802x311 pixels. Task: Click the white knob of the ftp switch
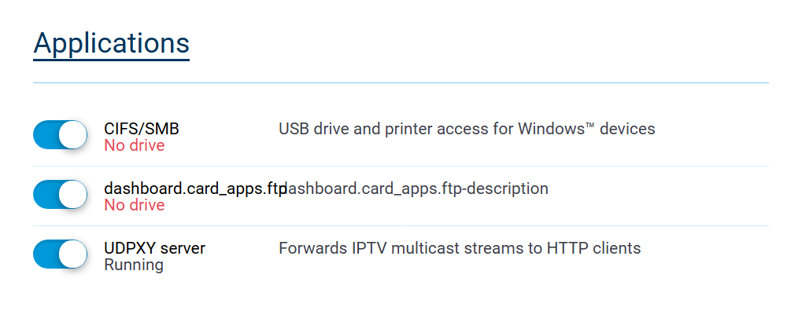72,195
